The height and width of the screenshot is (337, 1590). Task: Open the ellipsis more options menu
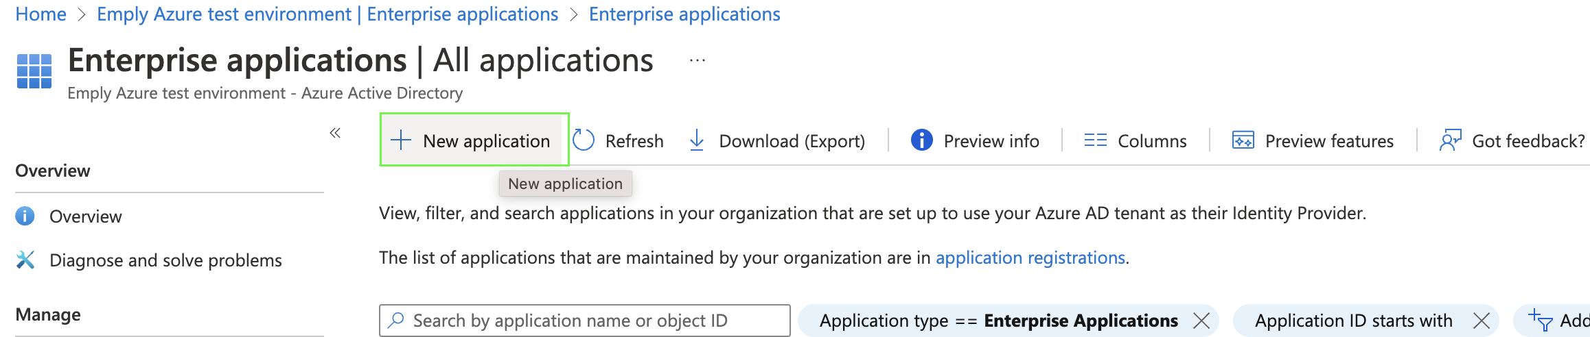point(697,61)
